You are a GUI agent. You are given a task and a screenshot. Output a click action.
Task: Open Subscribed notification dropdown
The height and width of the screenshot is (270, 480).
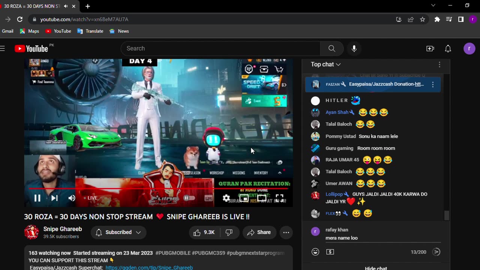(118, 232)
